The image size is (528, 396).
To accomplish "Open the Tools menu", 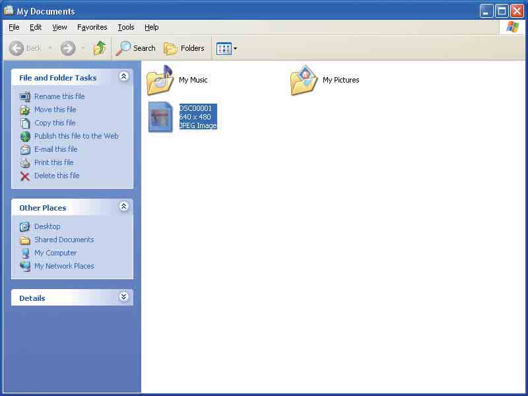I will (126, 27).
